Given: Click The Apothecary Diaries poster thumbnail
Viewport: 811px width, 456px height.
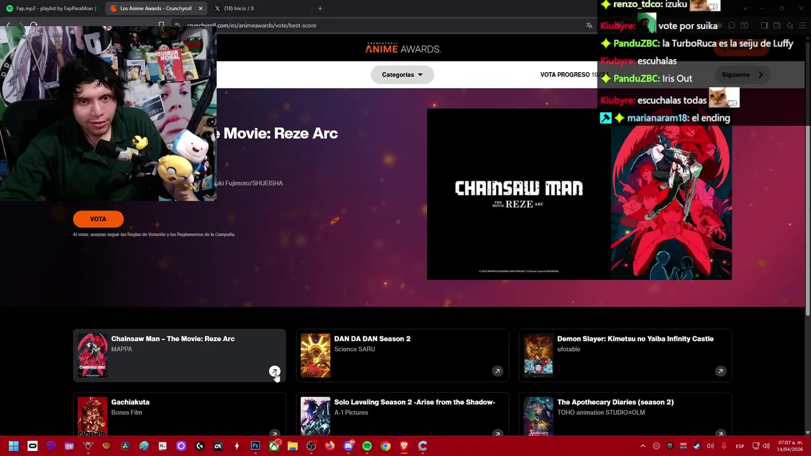Looking at the screenshot, I should coord(539,416).
